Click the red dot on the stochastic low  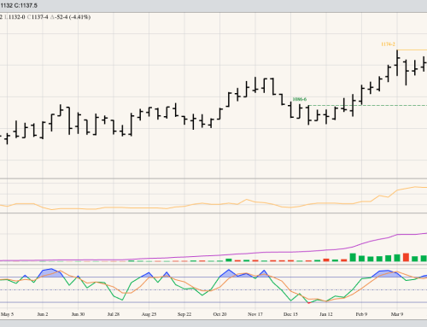pyautogui.click(x=309, y=303)
